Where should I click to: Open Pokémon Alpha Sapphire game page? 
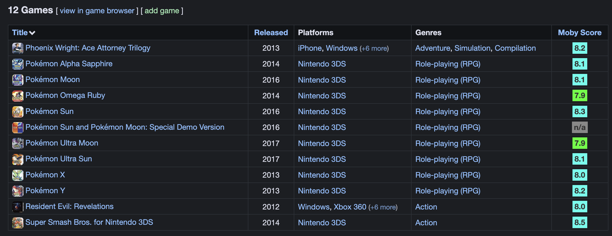point(69,64)
